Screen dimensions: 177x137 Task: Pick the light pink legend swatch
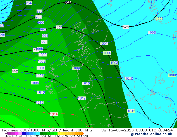point(20,133)
